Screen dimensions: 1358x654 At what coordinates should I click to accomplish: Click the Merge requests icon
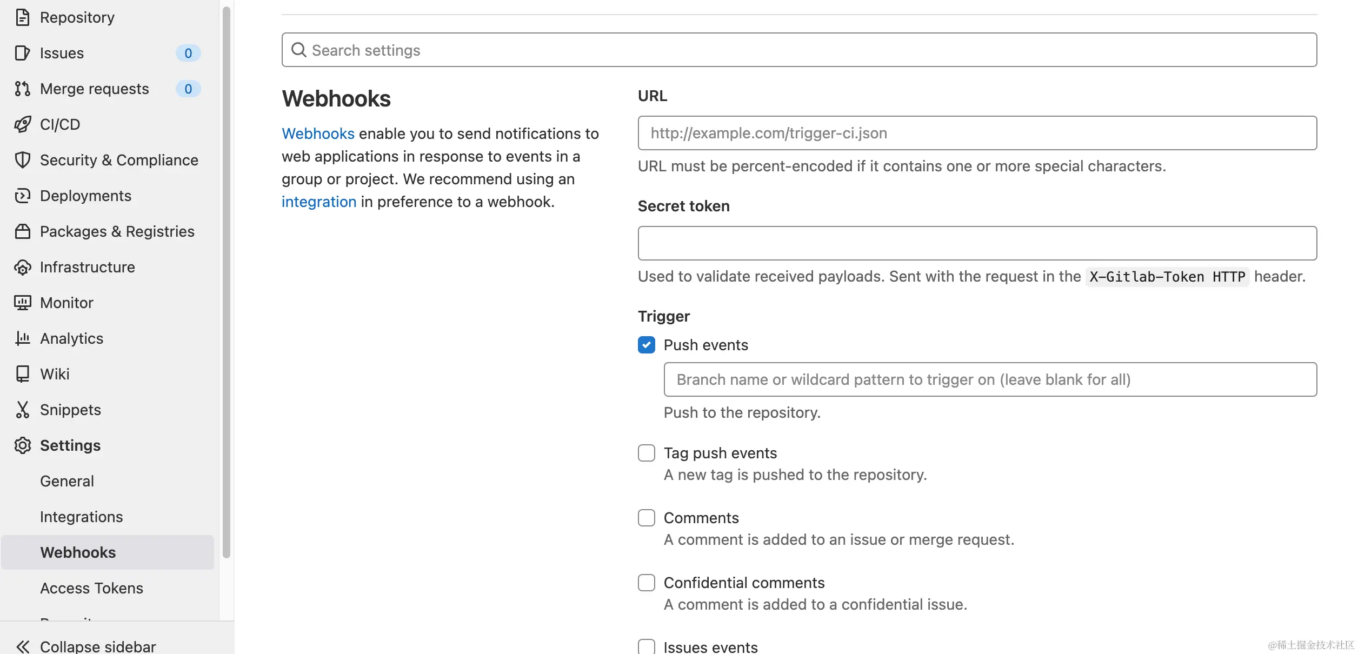point(22,89)
